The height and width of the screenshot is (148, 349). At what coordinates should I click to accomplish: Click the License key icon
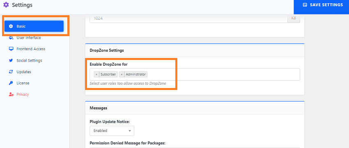[11, 83]
